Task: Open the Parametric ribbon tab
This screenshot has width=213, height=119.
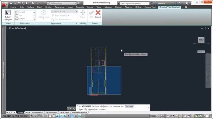Action: [60, 7]
